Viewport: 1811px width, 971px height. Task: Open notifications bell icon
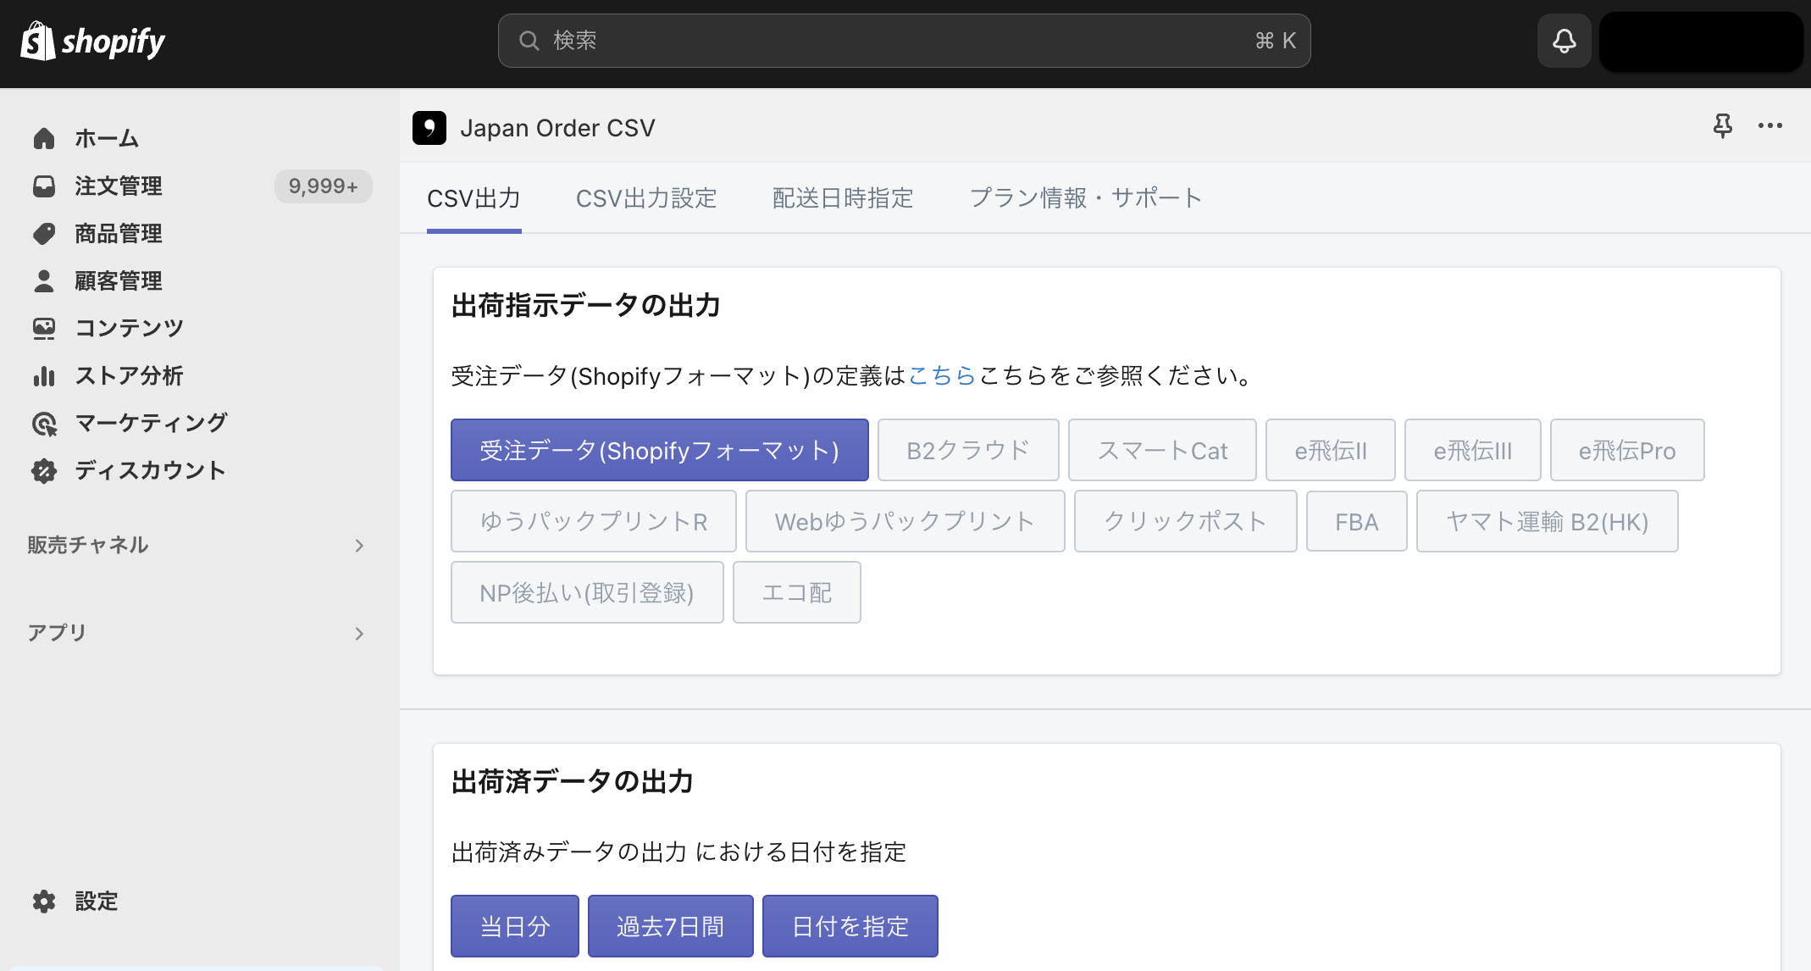point(1564,41)
